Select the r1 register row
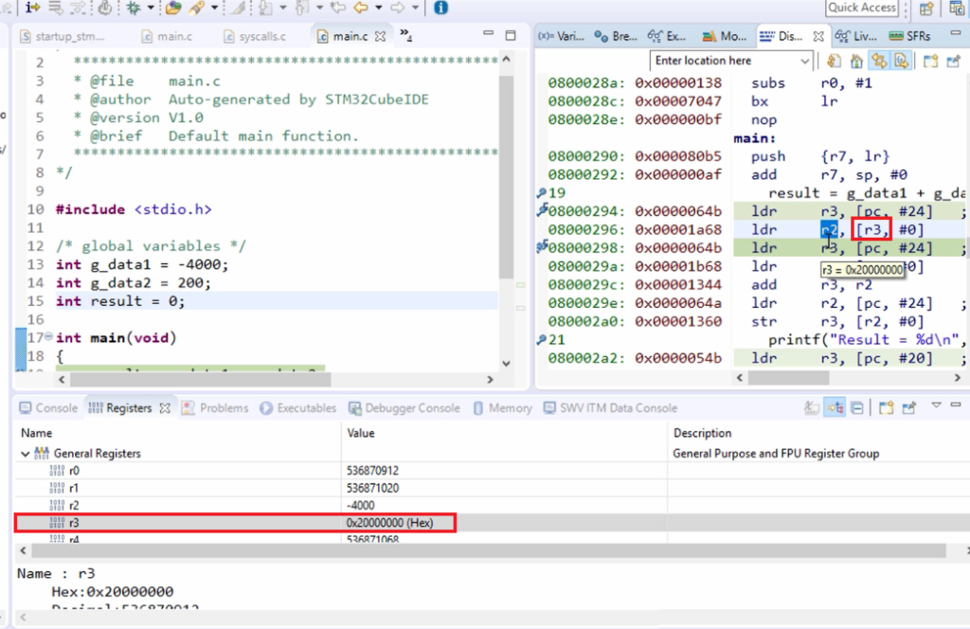The image size is (970, 629). pos(492,488)
